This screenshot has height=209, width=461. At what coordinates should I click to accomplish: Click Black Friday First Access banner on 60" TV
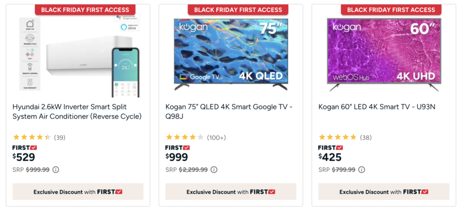coord(391,10)
